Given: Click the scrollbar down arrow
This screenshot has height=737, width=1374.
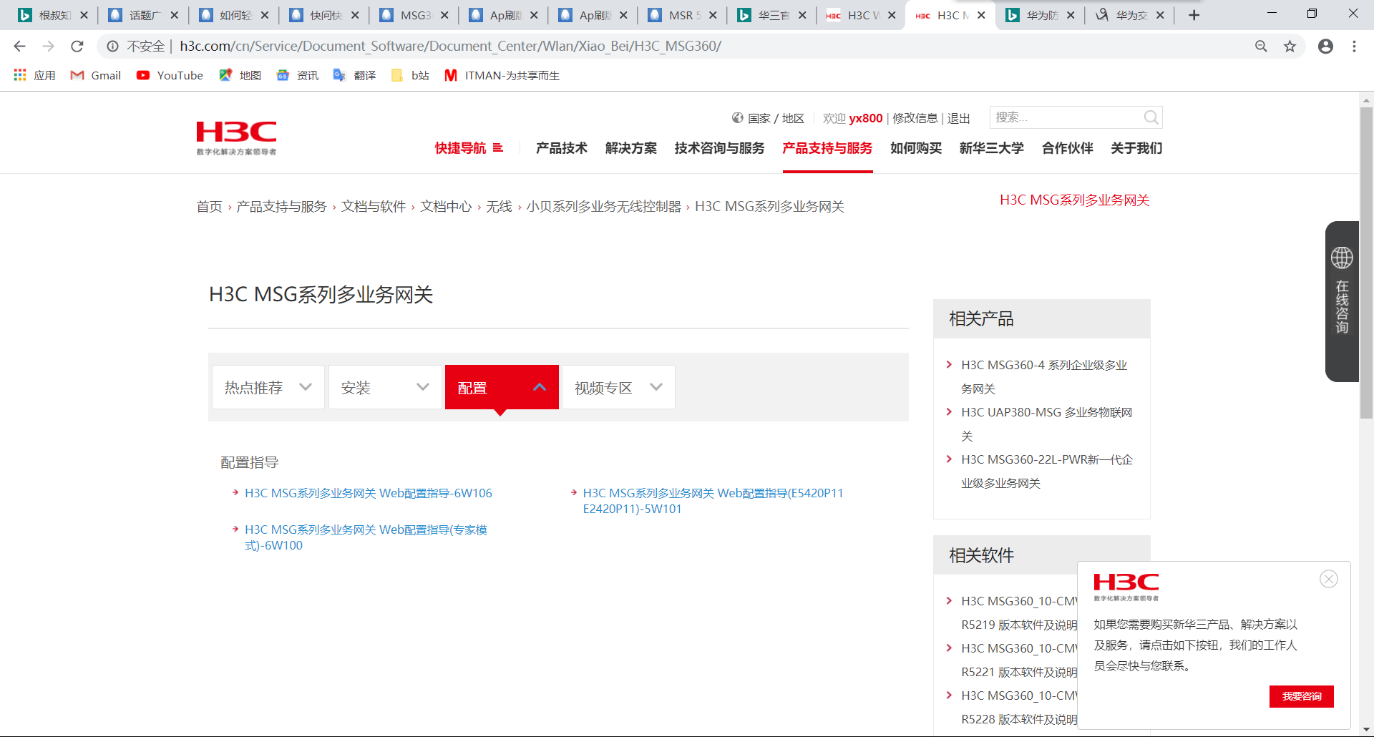Looking at the screenshot, I should tap(1366, 730).
